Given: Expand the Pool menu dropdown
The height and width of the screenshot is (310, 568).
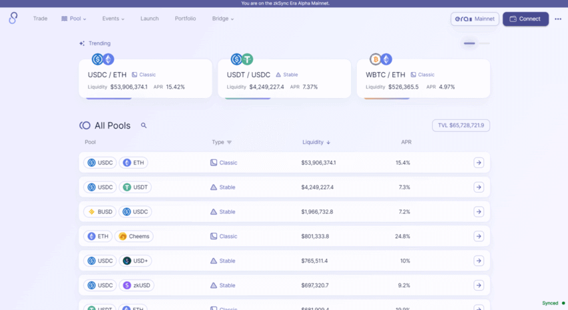Looking at the screenshot, I should pos(74,19).
